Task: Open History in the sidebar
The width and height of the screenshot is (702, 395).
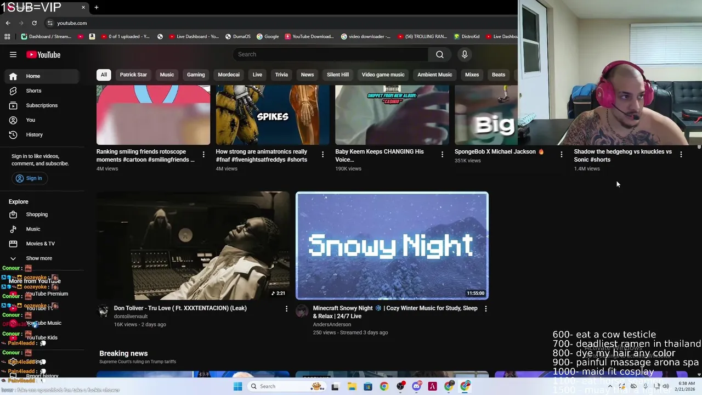Action: 42,134
